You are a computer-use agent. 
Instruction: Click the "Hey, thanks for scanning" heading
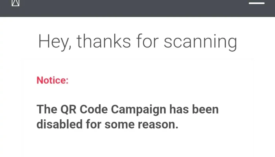coord(137,42)
